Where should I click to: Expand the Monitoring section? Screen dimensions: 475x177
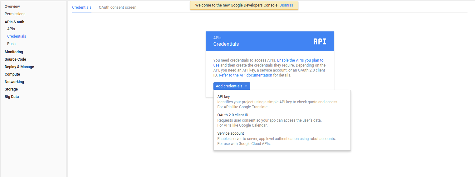click(x=14, y=52)
